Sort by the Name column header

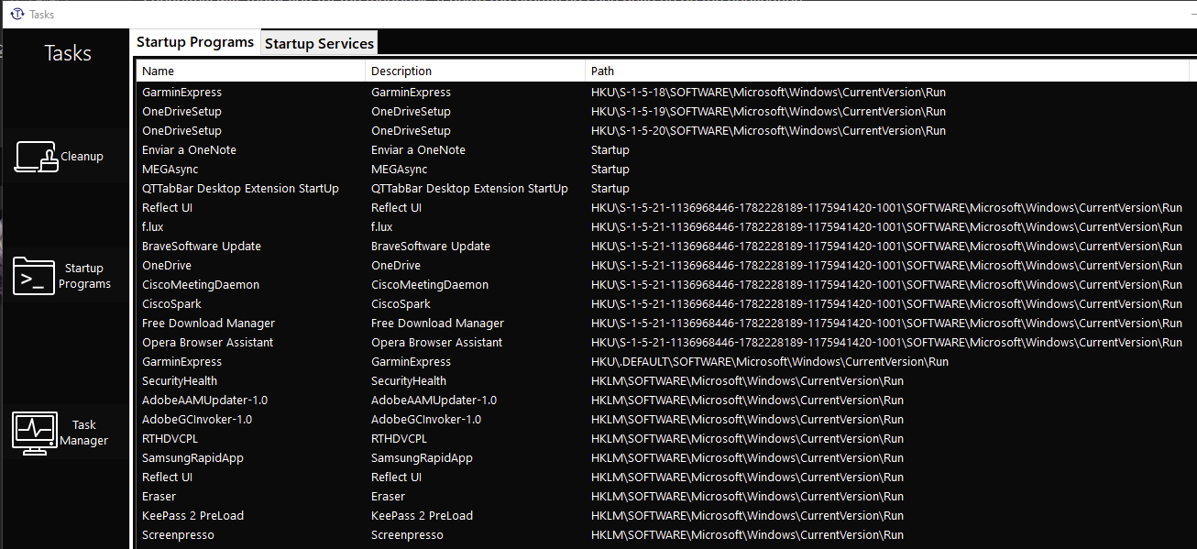[x=251, y=71]
